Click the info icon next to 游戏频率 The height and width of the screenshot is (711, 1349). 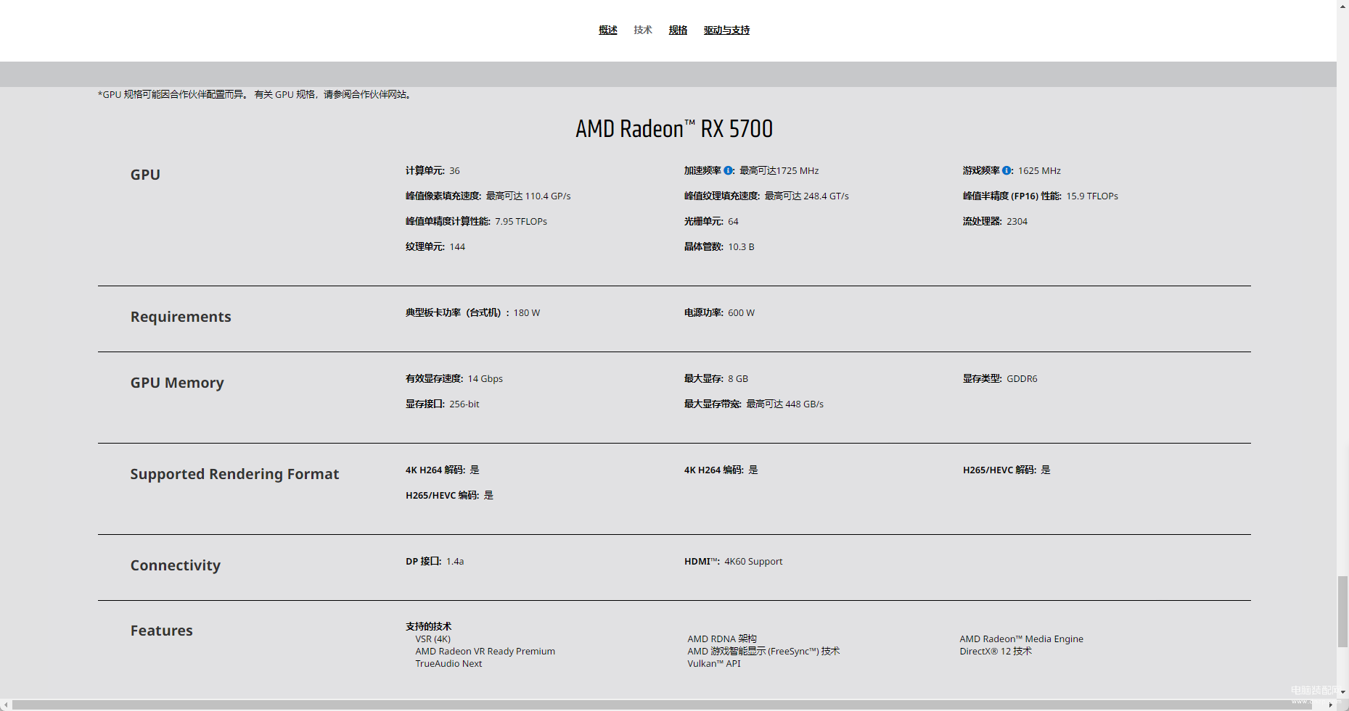coord(1006,170)
